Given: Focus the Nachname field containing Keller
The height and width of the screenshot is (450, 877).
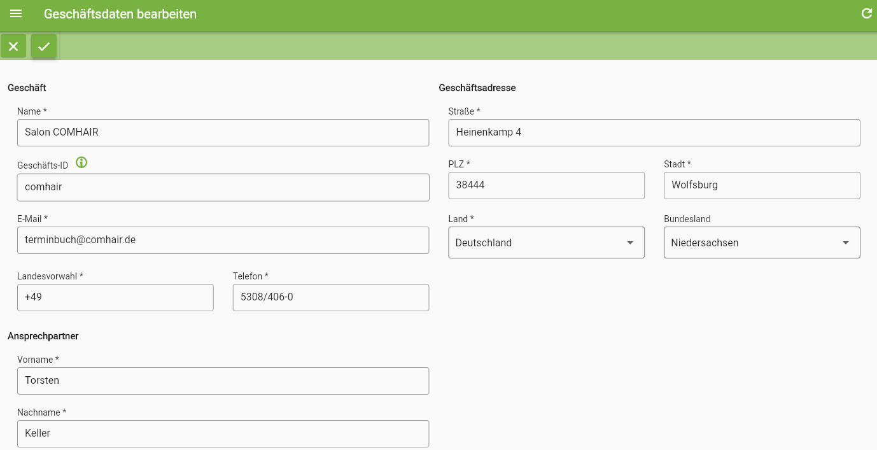Looking at the screenshot, I should click(223, 433).
